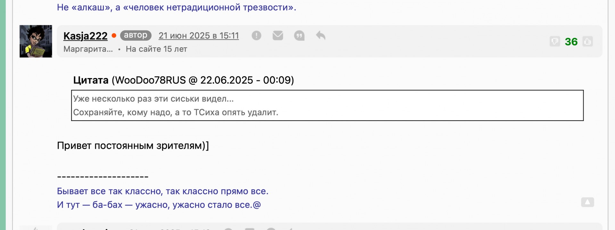
Task: Report Kasja222's comment via exclamation icon
Action: coord(256,36)
